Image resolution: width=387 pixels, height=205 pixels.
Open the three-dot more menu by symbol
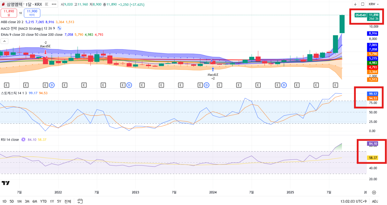pyautogui.click(x=54, y=4)
